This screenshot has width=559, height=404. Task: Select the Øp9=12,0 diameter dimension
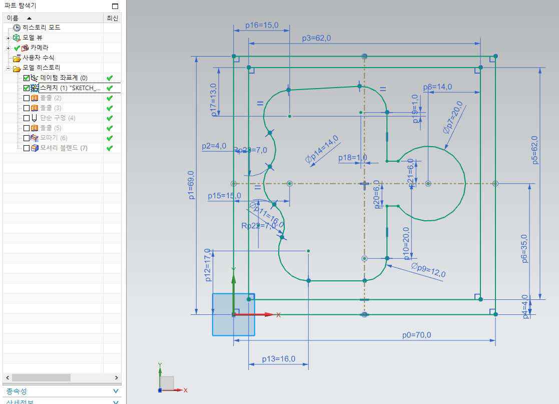pyautogui.click(x=428, y=270)
